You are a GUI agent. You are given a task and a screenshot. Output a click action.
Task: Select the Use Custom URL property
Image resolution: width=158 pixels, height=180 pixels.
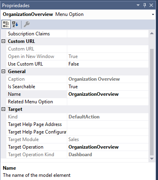click(37, 64)
